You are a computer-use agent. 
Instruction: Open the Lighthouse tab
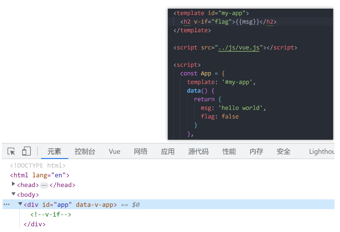(x=322, y=151)
